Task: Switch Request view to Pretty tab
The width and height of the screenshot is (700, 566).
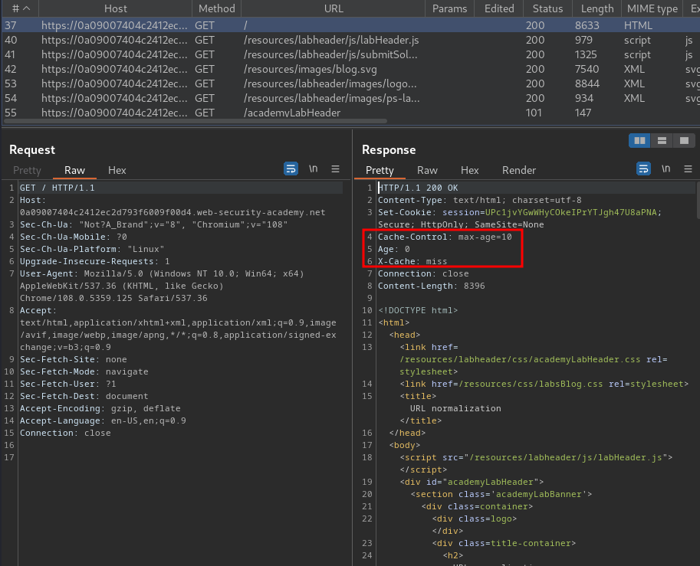Action: (x=27, y=170)
